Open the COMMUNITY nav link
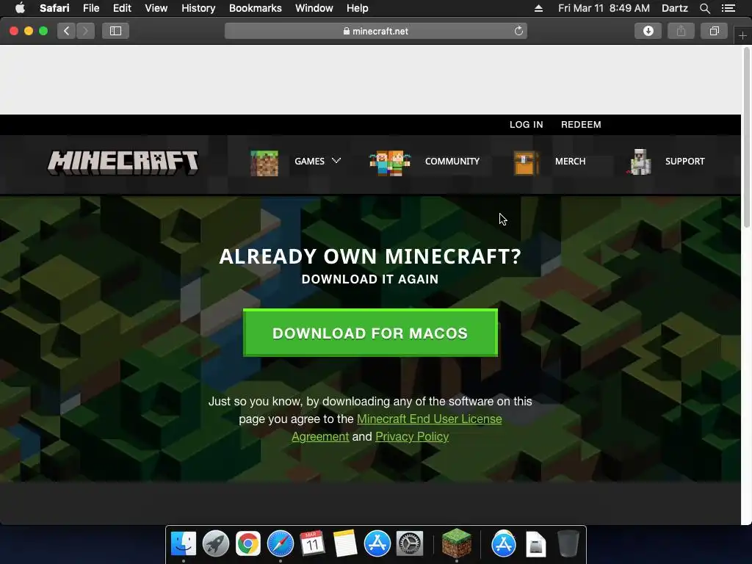Viewport: 752px width, 564px height. coord(452,162)
